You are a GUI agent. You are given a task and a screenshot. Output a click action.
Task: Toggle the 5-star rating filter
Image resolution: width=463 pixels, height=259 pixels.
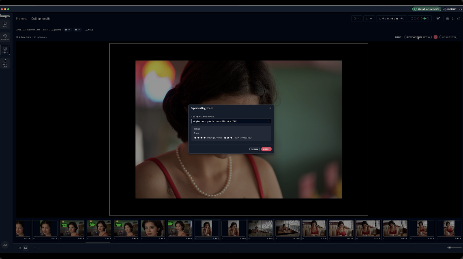(x=403, y=19)
